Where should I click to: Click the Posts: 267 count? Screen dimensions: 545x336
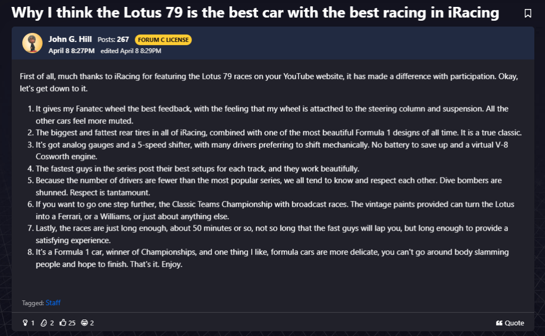(x=113, y=39)
